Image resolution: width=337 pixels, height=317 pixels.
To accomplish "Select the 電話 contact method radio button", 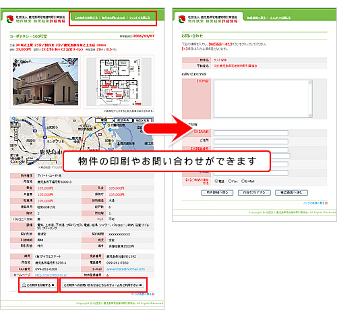I will 216,181.
